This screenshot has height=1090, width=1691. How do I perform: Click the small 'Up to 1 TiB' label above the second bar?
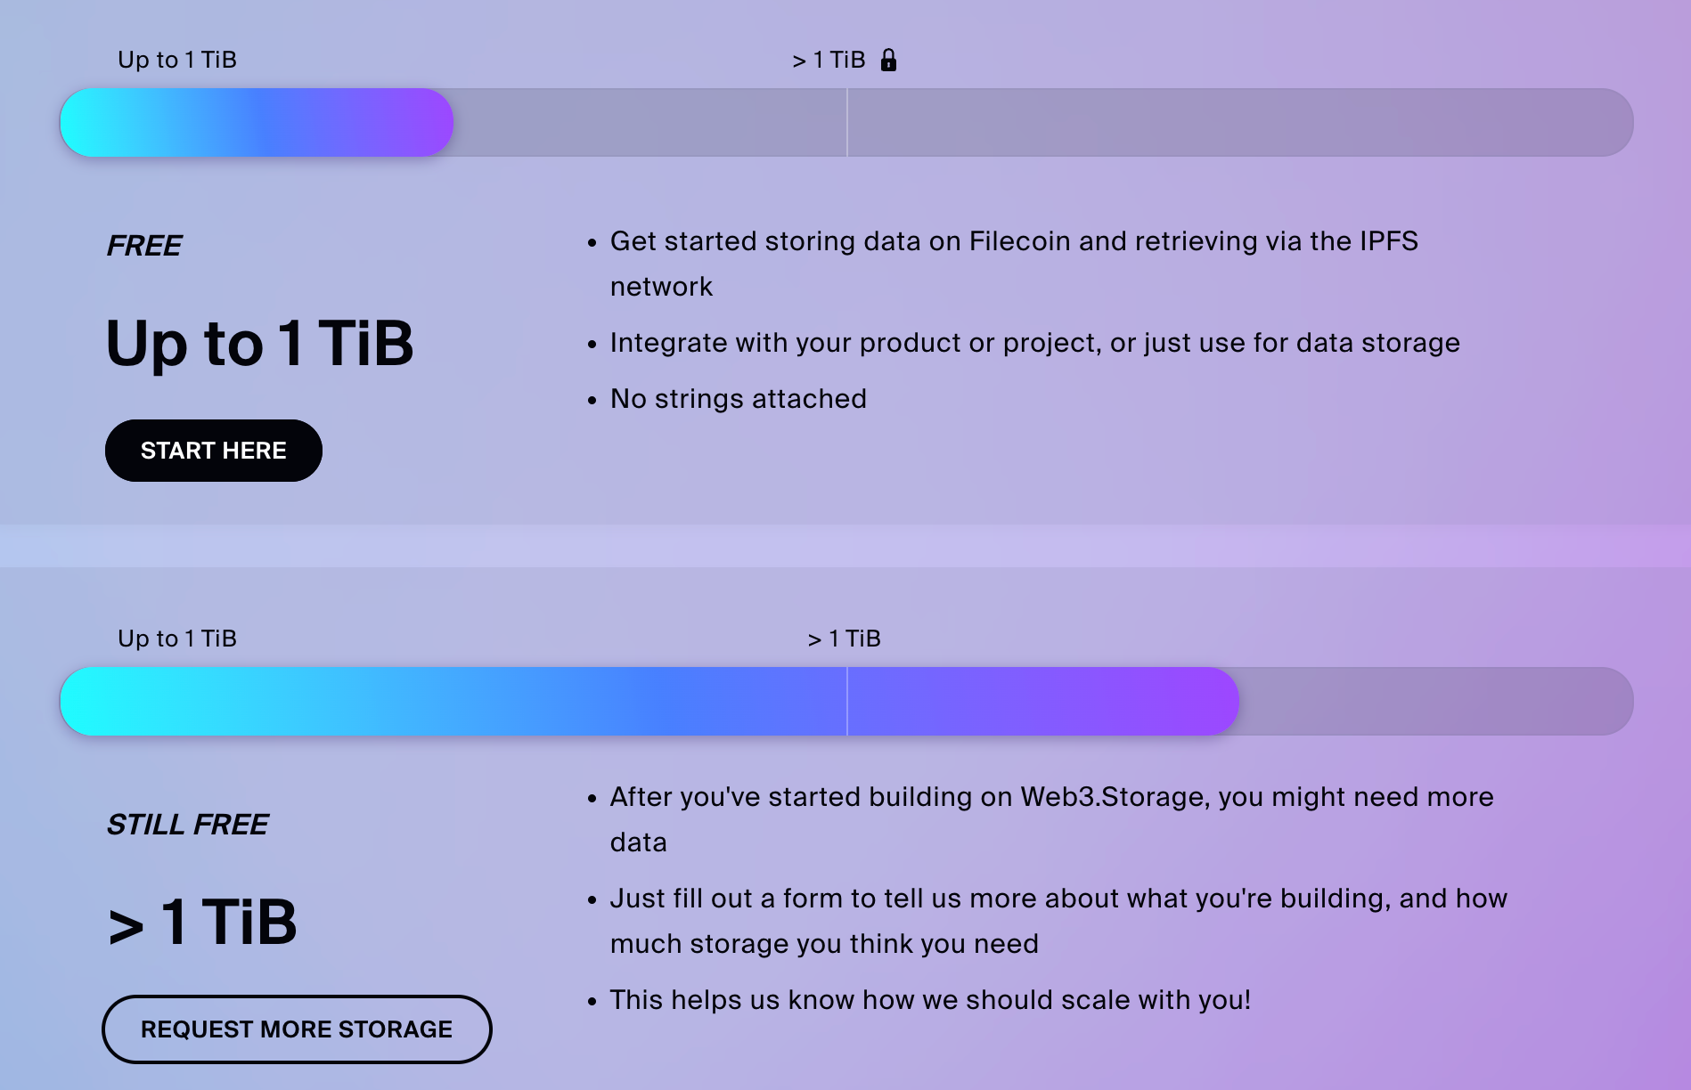(177, 639)
